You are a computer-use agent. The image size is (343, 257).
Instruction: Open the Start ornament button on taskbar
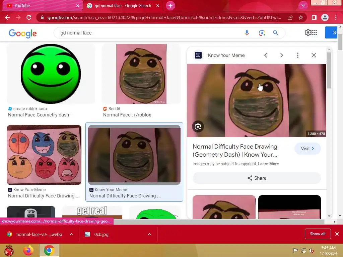(x=9, y=250)
